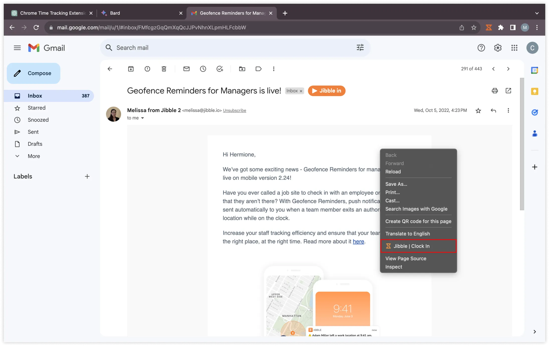Open Google Keep side panel
Image resolution: width=549 pixels, height=346 pixels.
click(535, 91)
